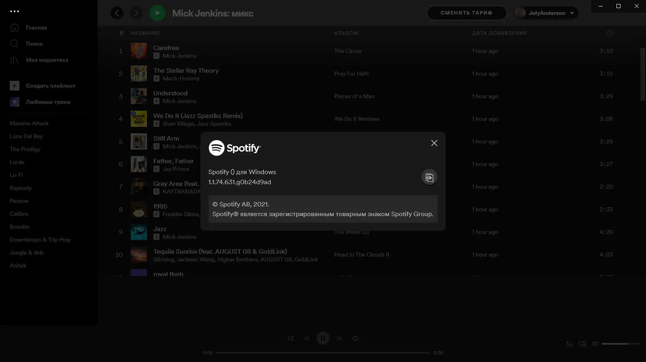The height and width of the screenshot is (362, 646).
Task: Toggle shuffle playback
Action: click(x=291, y=338)
